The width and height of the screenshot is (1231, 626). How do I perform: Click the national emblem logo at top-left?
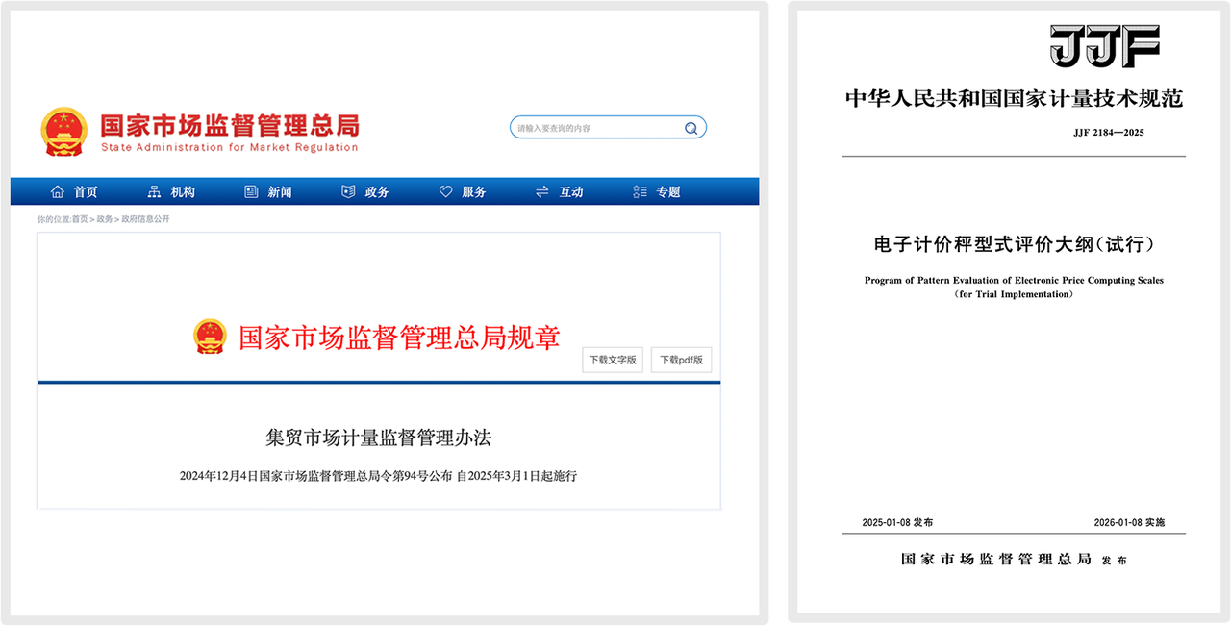[63, 131]
